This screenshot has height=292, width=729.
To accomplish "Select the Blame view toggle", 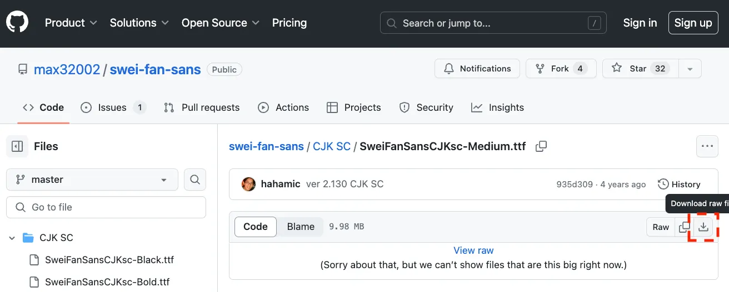I will (x=301, y=227).
